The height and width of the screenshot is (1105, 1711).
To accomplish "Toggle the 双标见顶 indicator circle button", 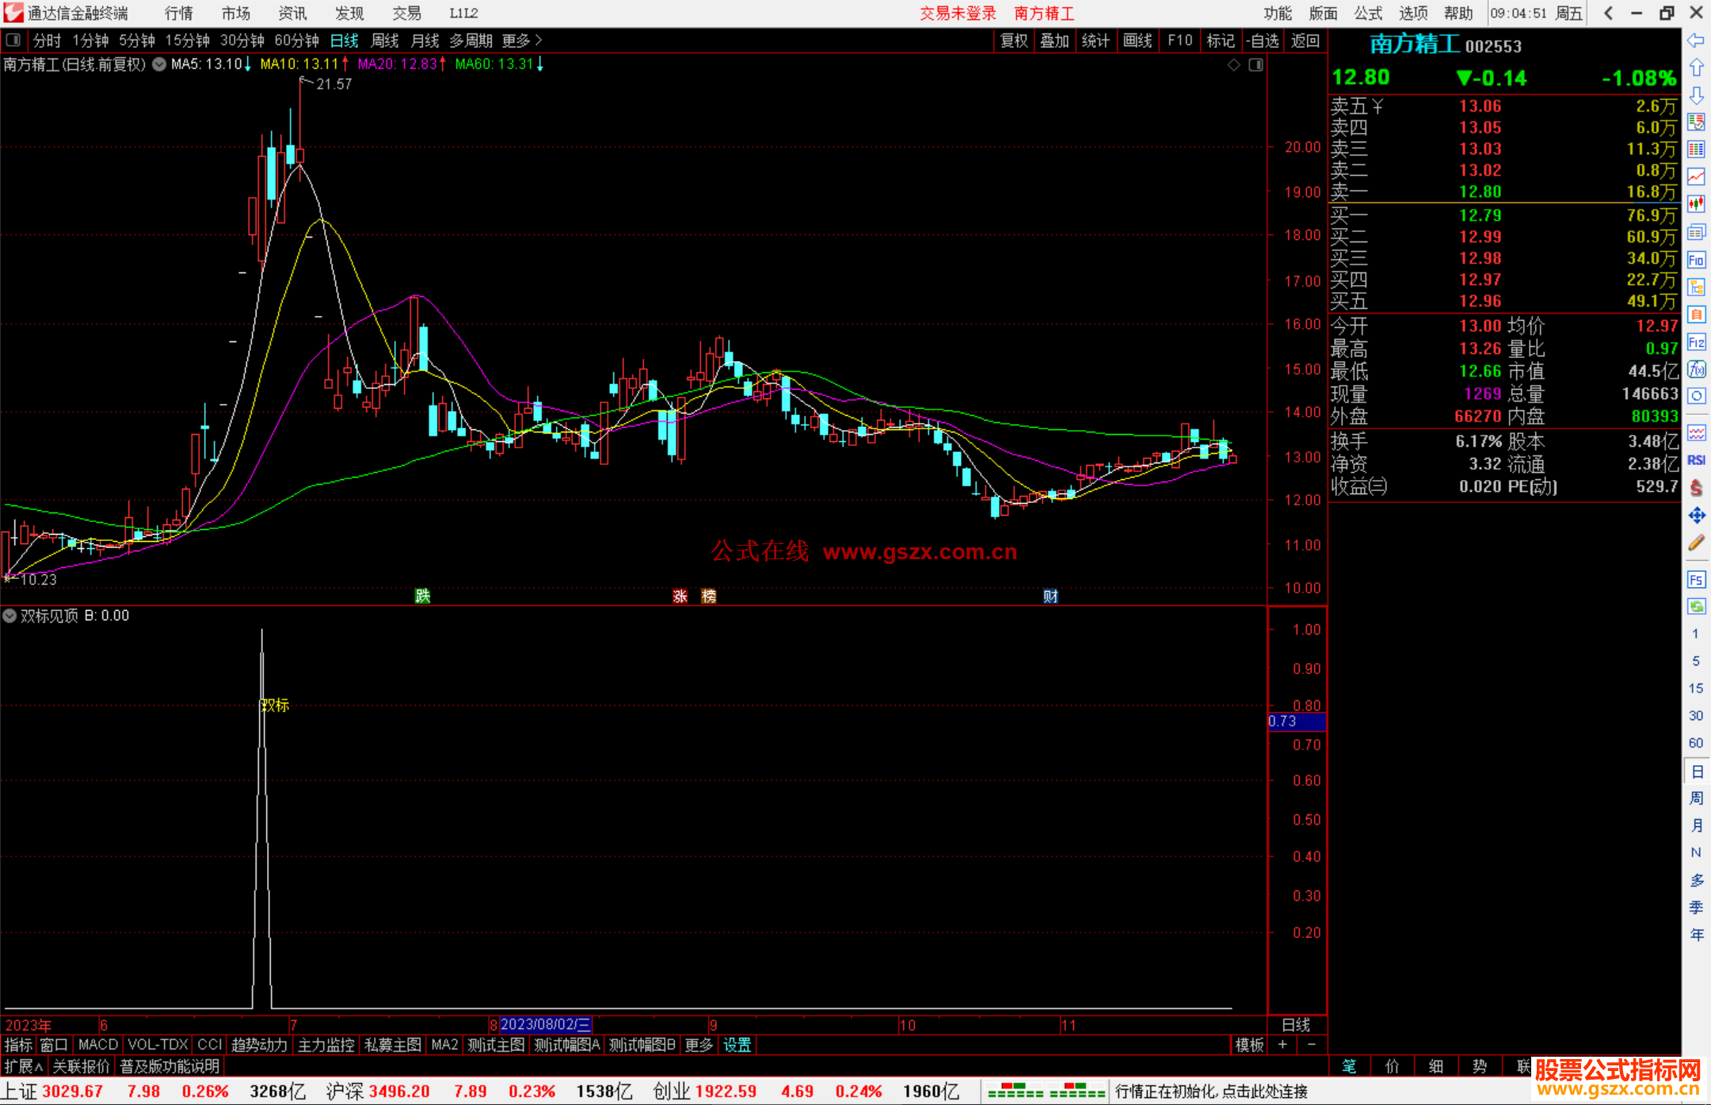I will pos(10,615).
